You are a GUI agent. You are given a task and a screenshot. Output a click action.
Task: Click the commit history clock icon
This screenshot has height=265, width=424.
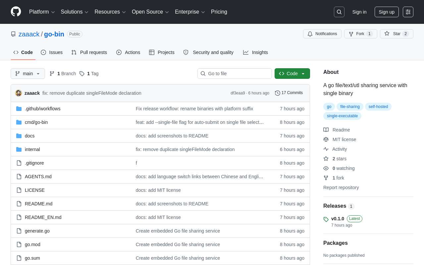tap(278, 93)
